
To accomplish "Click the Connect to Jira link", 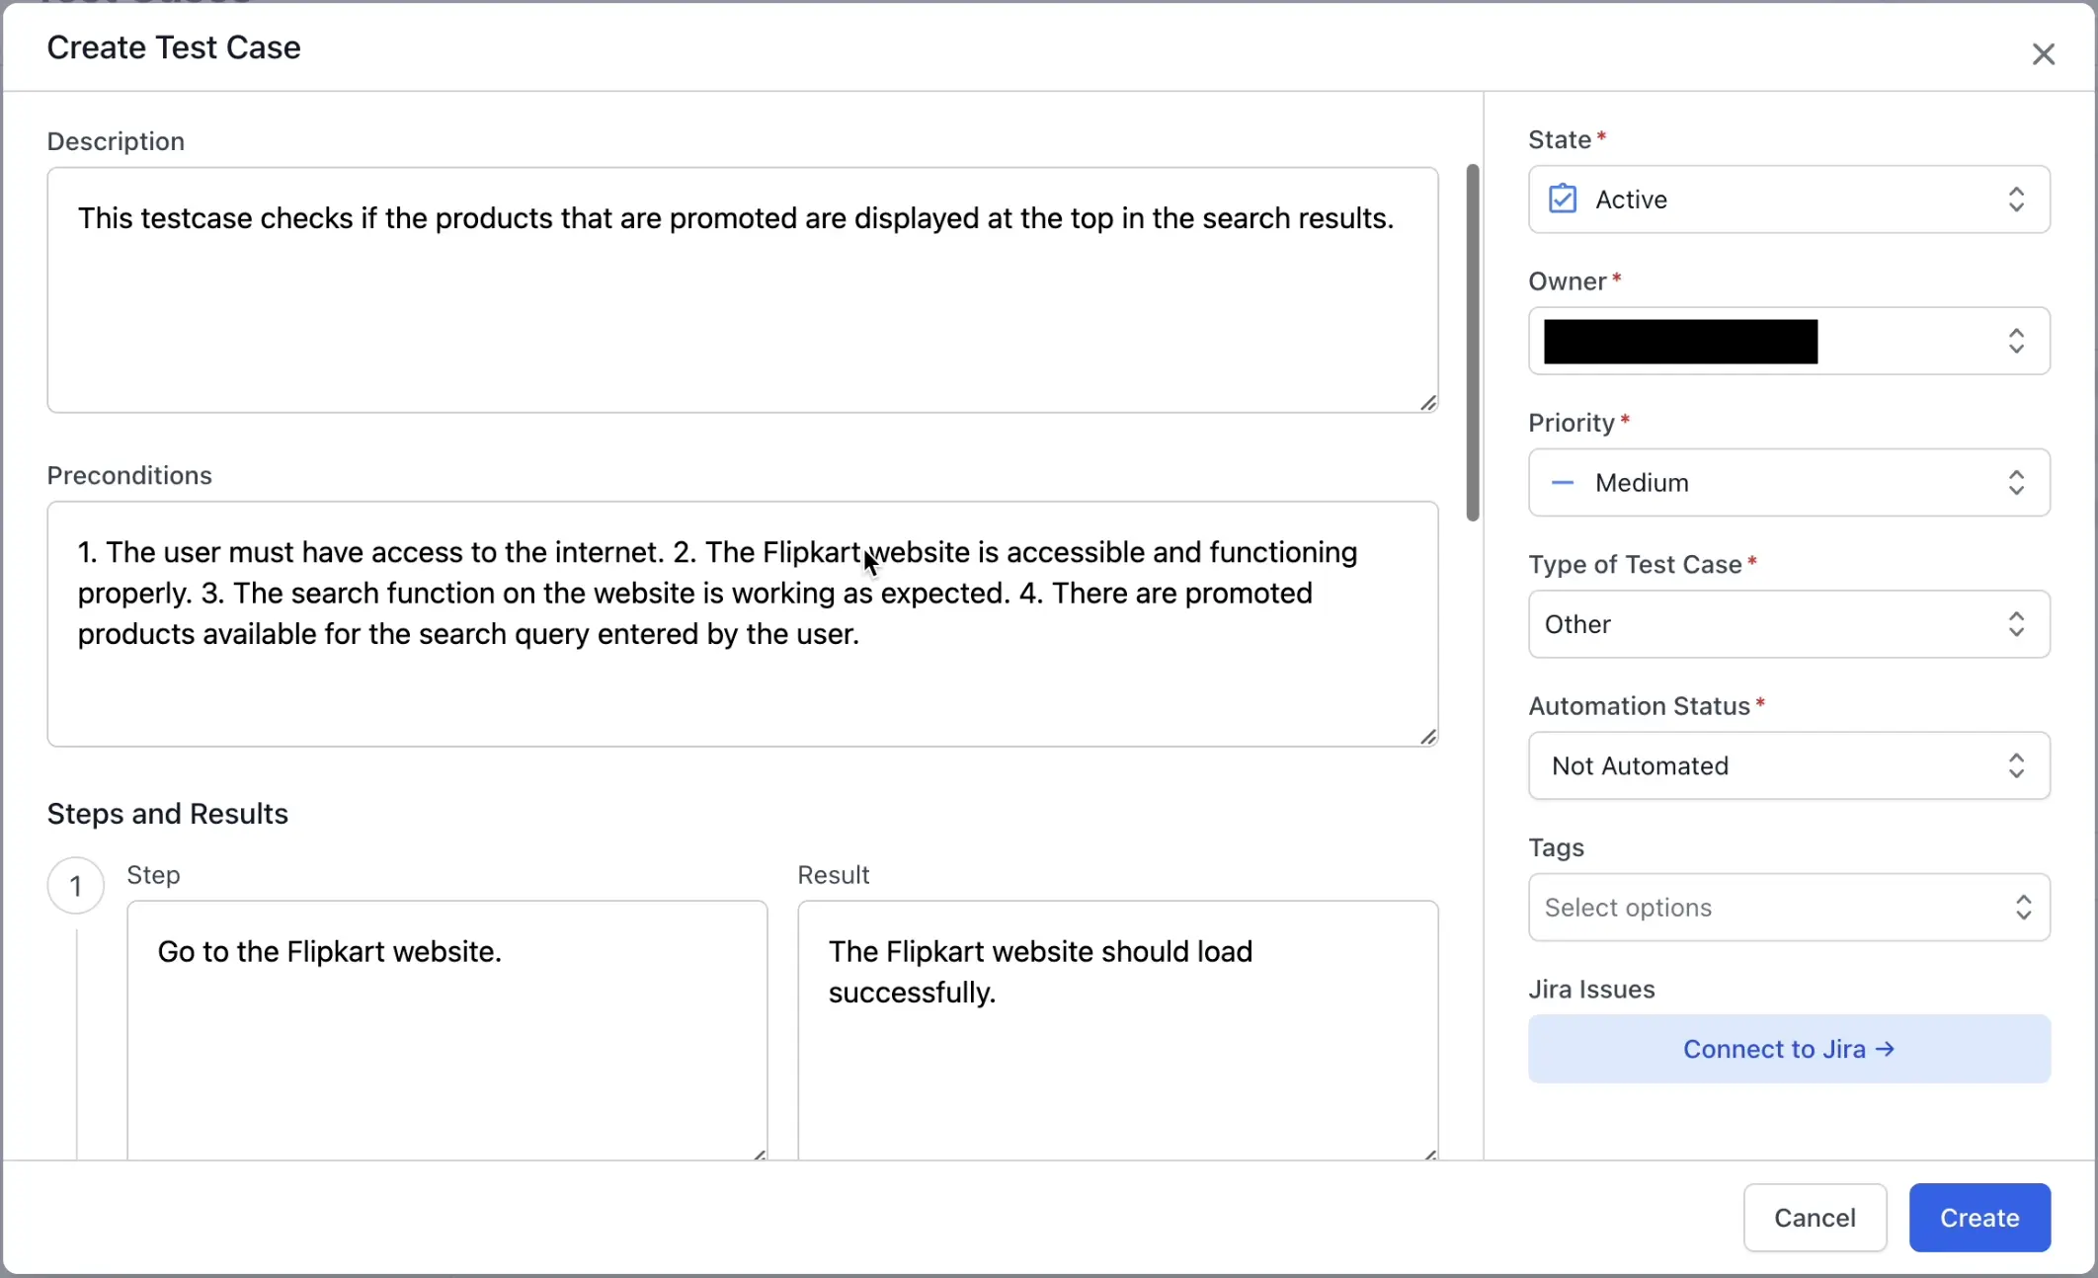I will click(x=1788, y=1049).
